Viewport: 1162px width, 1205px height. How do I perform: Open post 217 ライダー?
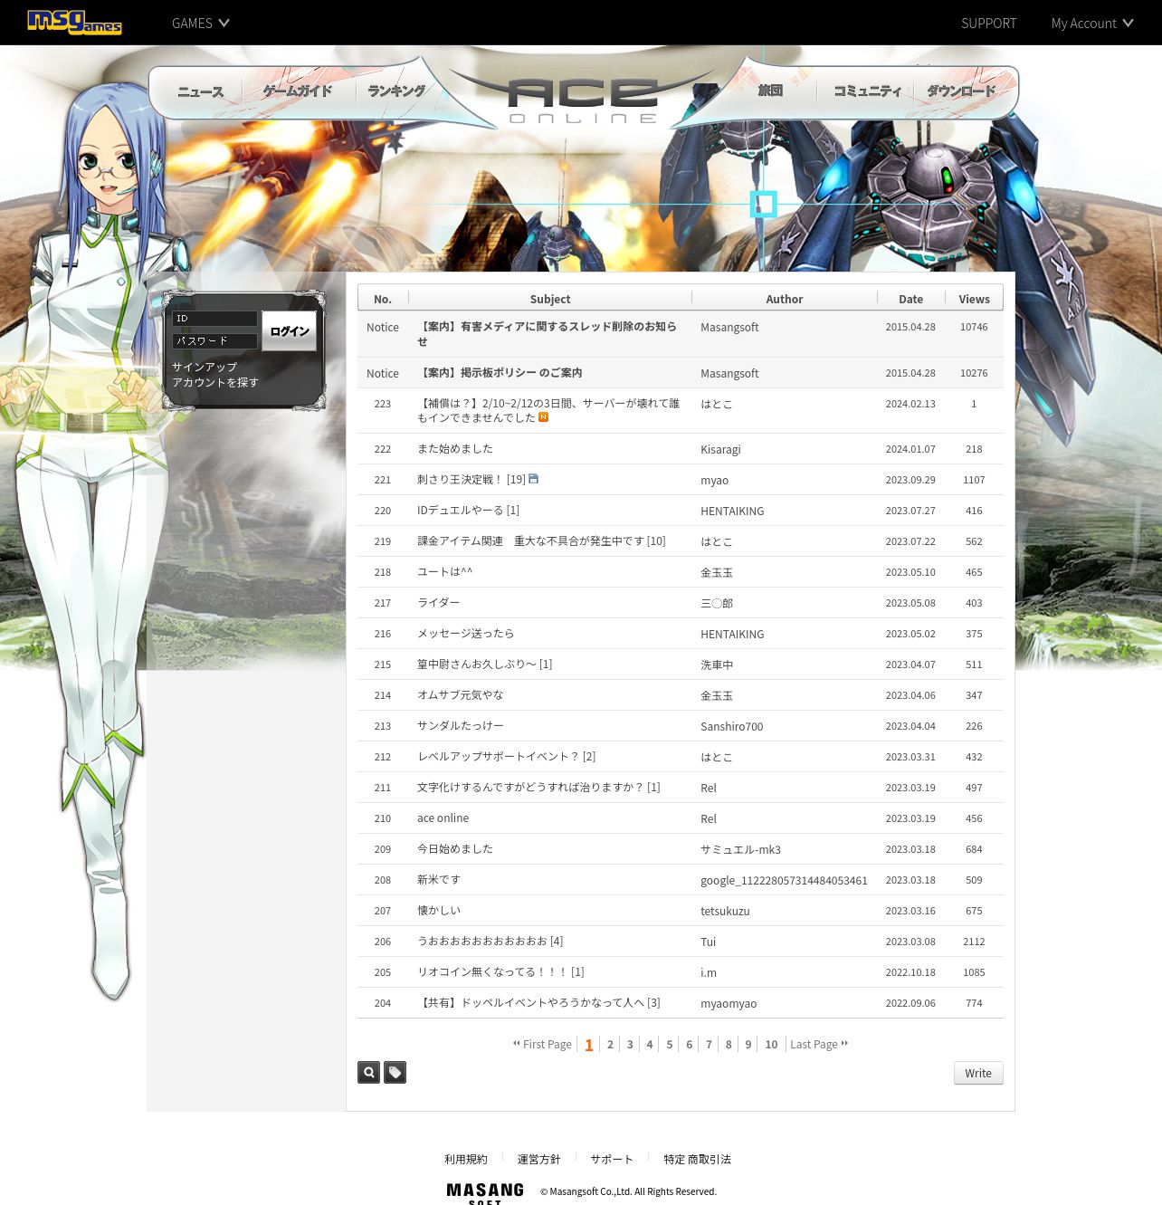tap(438, 603)
